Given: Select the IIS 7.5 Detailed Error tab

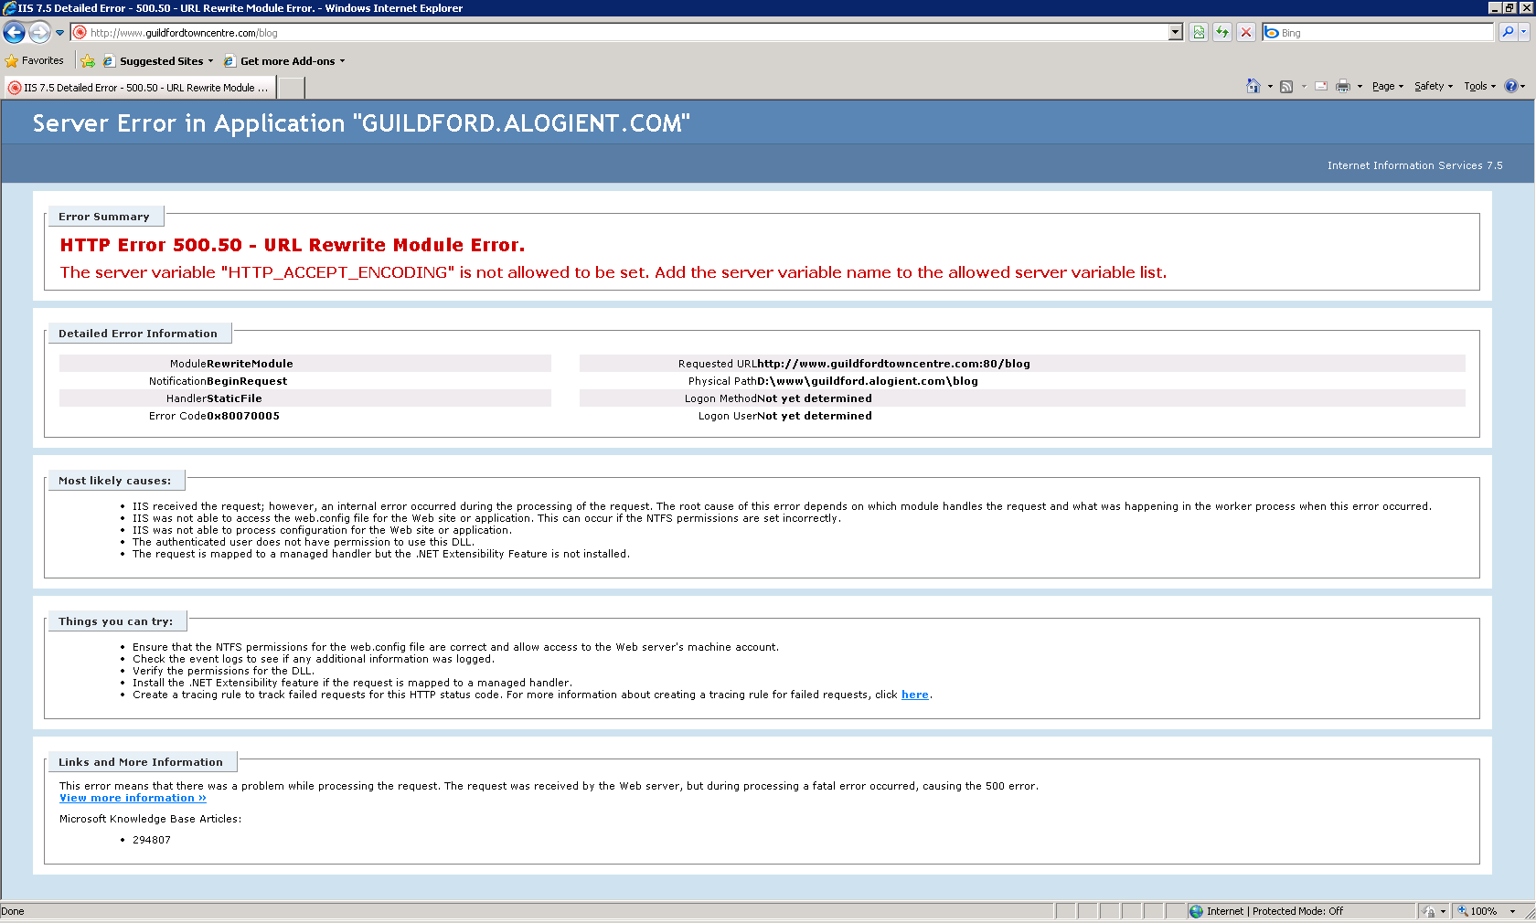Looking at the screenshot, I should point(140,88).
